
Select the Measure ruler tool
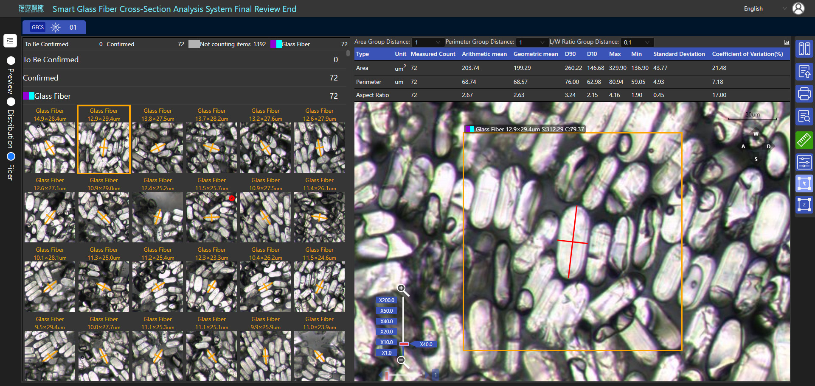[x=804, y=140]
